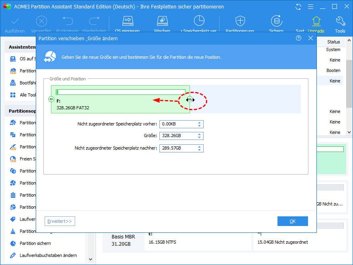Click the Upgrade house arrow icon
The width and height of the screenshot is (353, 265).
[x=316, y=21]
